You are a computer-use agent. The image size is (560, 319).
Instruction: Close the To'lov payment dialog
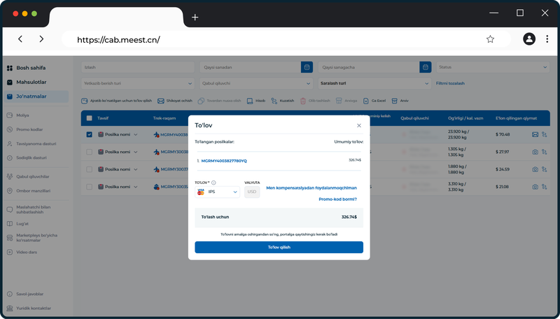point(359,126)
